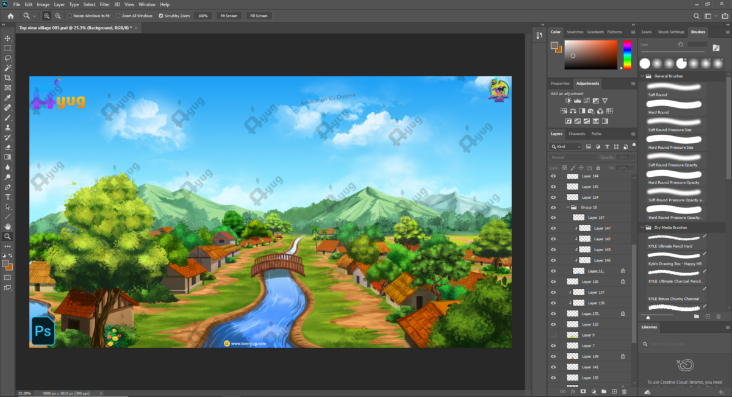The width and height of the screenshot is (732, 397).
Task: Select the Gradient tool
Action: (8, 157)
